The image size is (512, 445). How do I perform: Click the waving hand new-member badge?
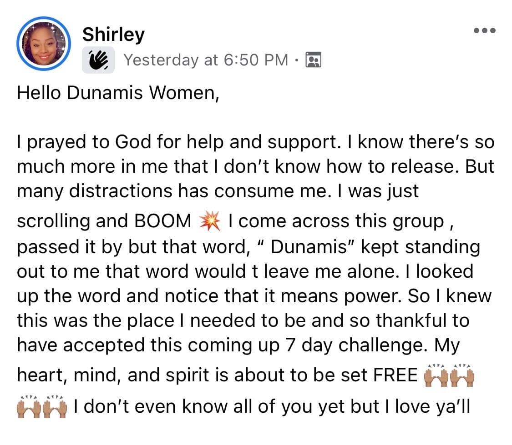point(98,60)
